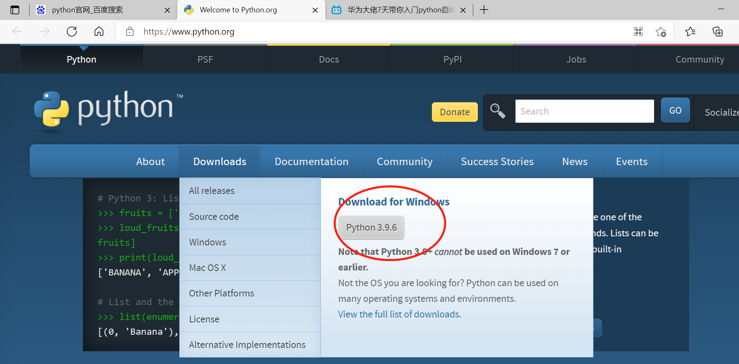Go to browser home page icon
The height and width of the screenshot is (364, 739).
pyautogui.click(x=99, y=31)
